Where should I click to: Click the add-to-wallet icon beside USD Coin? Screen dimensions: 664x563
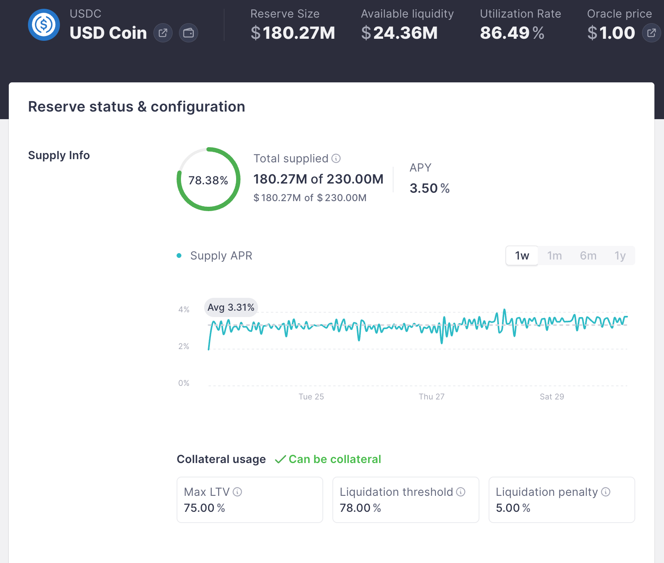(189, 33)
